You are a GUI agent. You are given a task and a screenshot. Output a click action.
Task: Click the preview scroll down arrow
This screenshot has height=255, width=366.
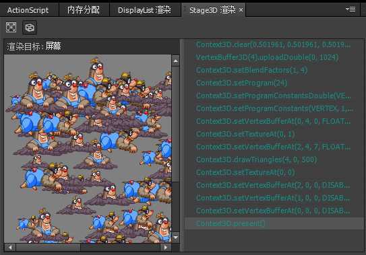pos(175,238)
